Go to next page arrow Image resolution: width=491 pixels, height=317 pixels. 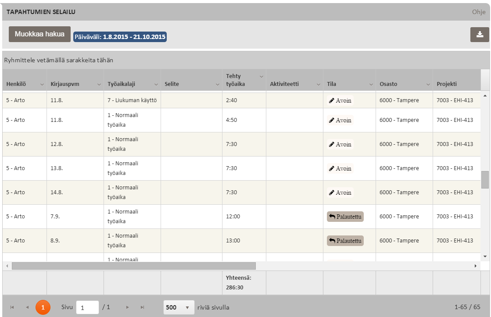click(x=128, y=307)
